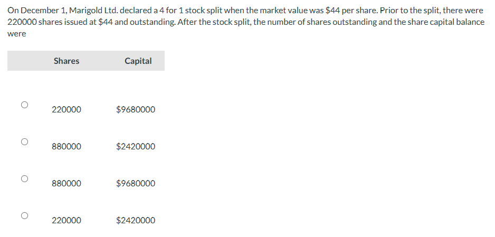Click the $2420000 value in the last answer row
This screenshot has height=237, width=495.
pos(136,220)
